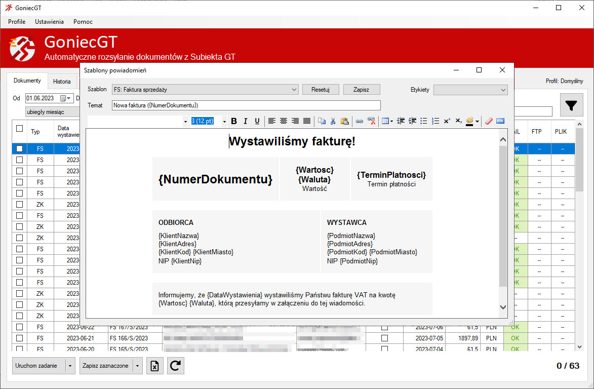Remove hyperlink with the unlink icon

pos(371,121)
